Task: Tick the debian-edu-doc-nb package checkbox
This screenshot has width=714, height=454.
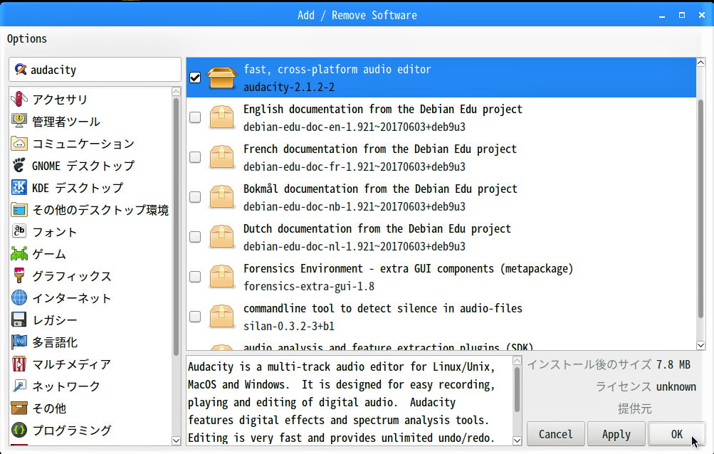Action: [x=195, y=197]
